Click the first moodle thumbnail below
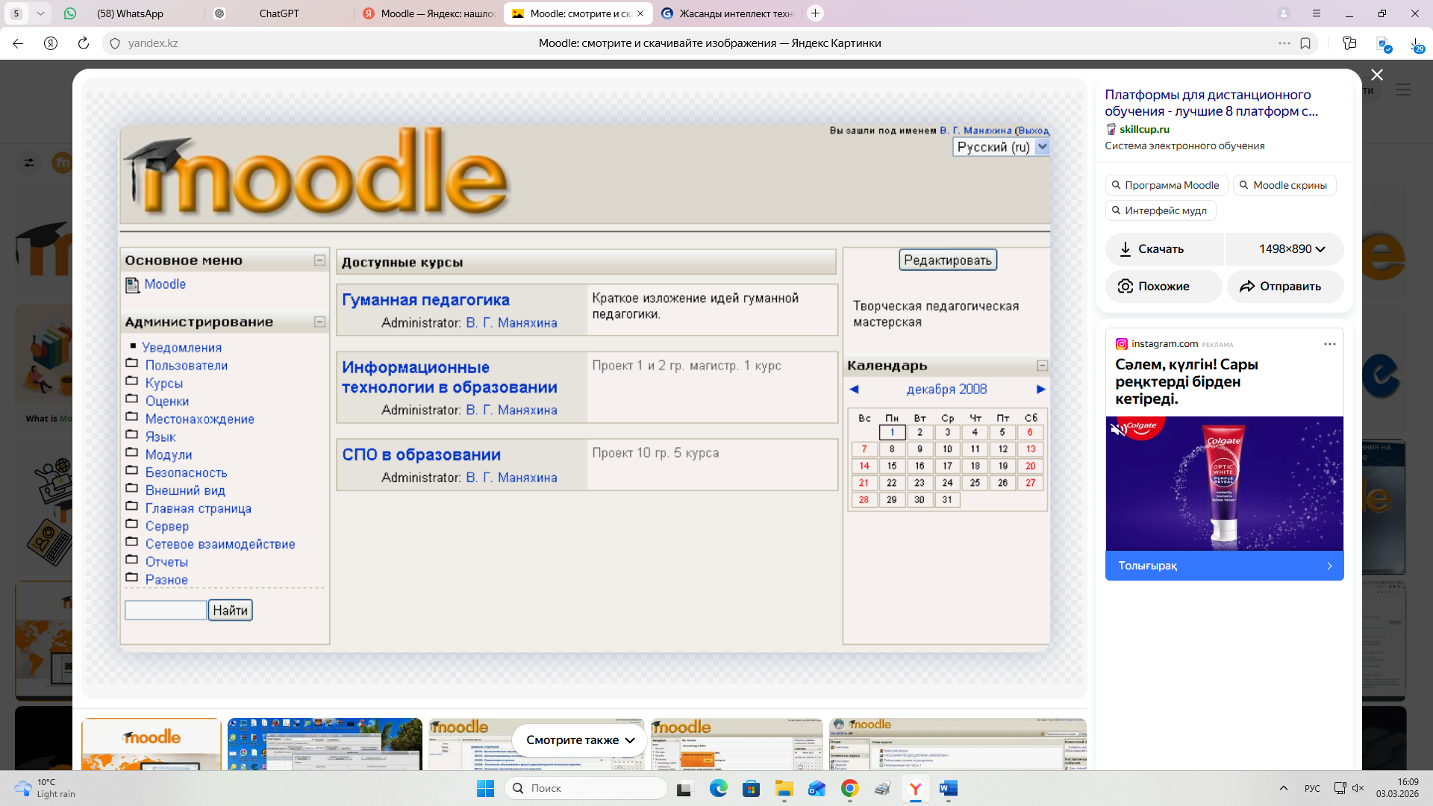Image resolution: width=1433 pixels, height=806 pixels. pyautogui.click(x=152, y=743)
